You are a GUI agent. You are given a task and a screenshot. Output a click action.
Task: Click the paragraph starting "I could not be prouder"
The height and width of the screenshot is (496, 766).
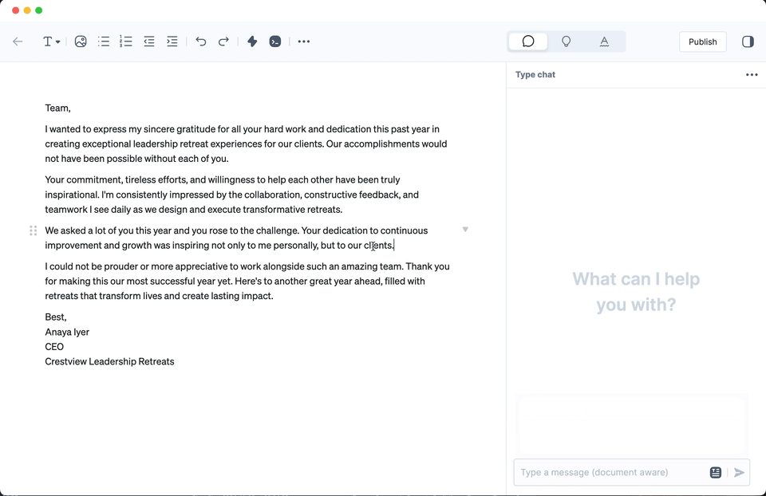click(x=247, y=281)
